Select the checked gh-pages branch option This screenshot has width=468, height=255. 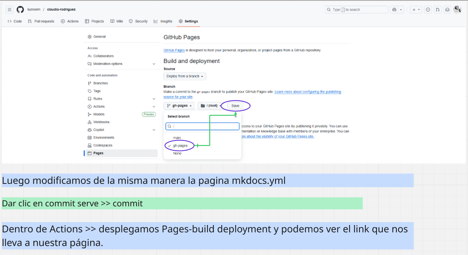pos(180,146)
